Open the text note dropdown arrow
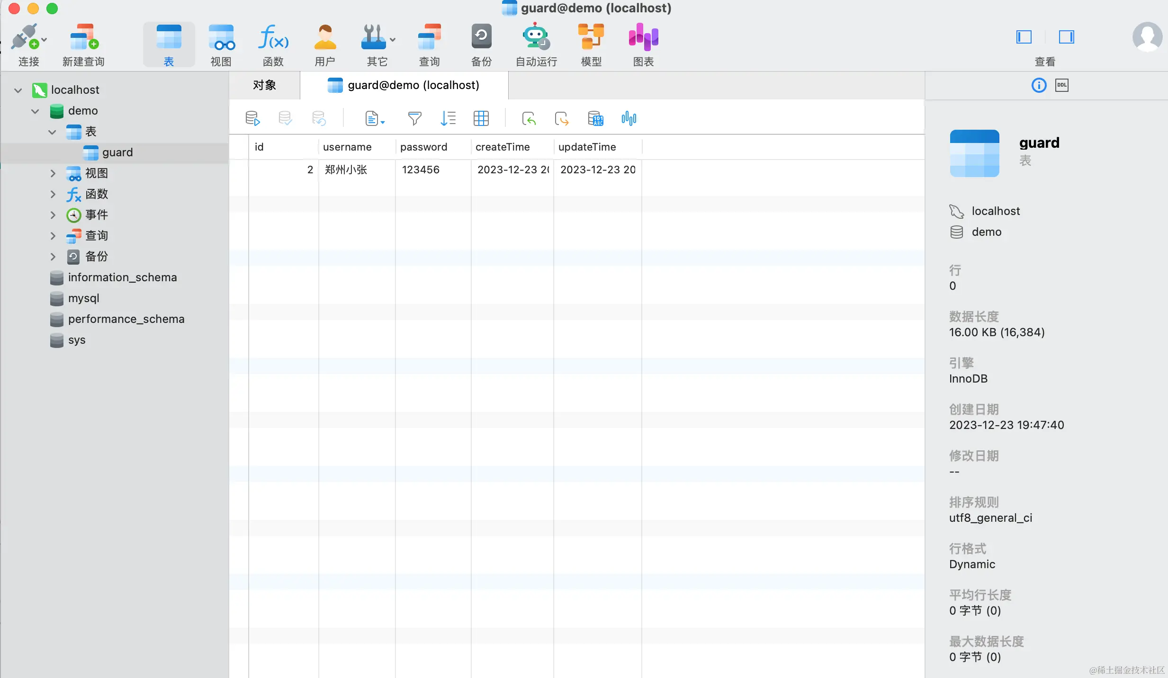This screenshot has height=678, width=1168. pos(383,122)
